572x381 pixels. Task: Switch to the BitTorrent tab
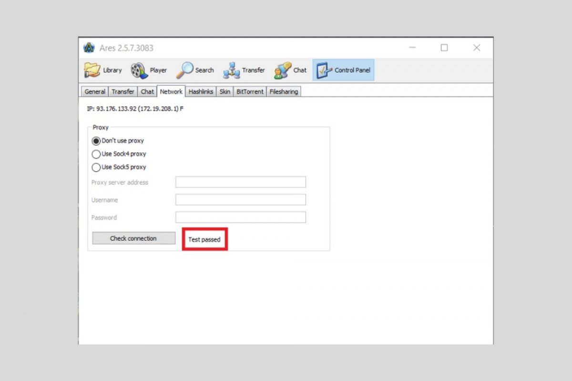[x=250, y=91]
